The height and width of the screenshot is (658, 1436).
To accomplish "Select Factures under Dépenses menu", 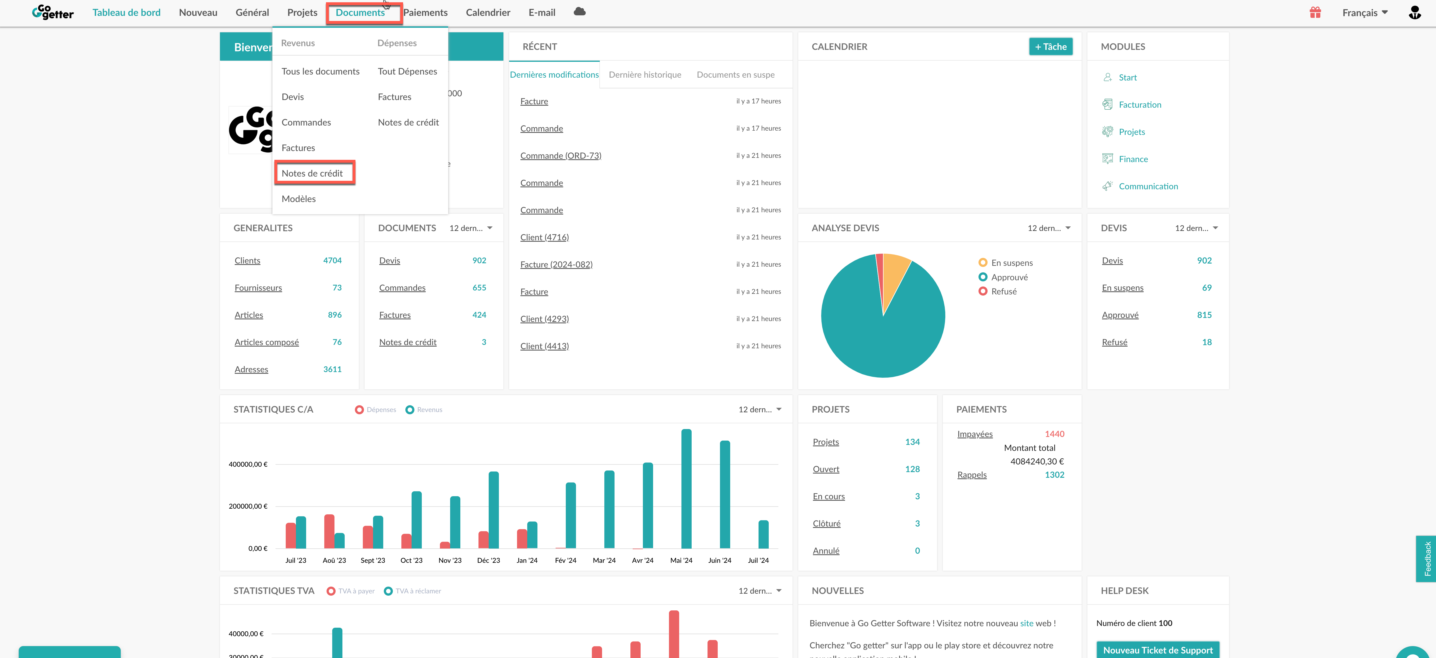I will point(395,97).
